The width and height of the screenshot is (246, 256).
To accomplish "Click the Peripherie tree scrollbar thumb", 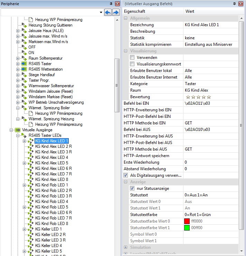I will 117,85.
